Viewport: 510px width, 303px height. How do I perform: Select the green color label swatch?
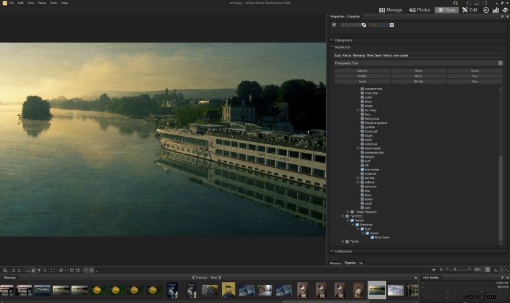tap(379, 25)
